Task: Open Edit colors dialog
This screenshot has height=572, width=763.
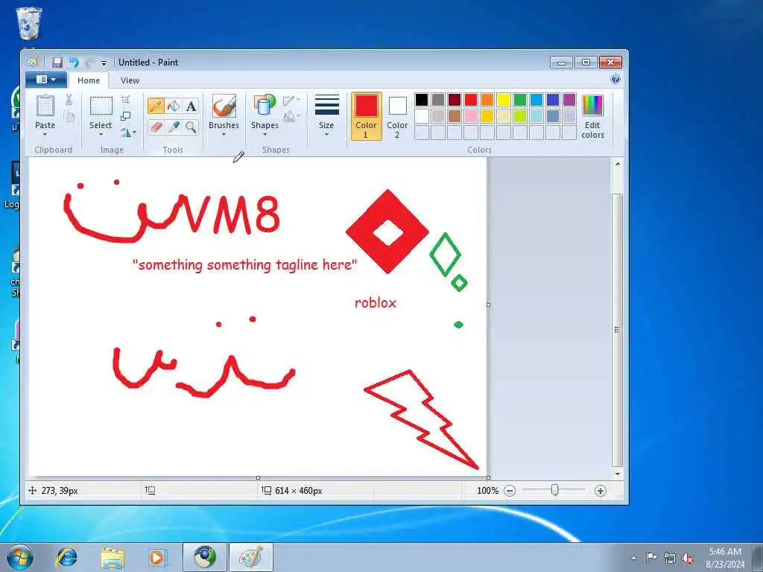Action: tap(592, 116)
